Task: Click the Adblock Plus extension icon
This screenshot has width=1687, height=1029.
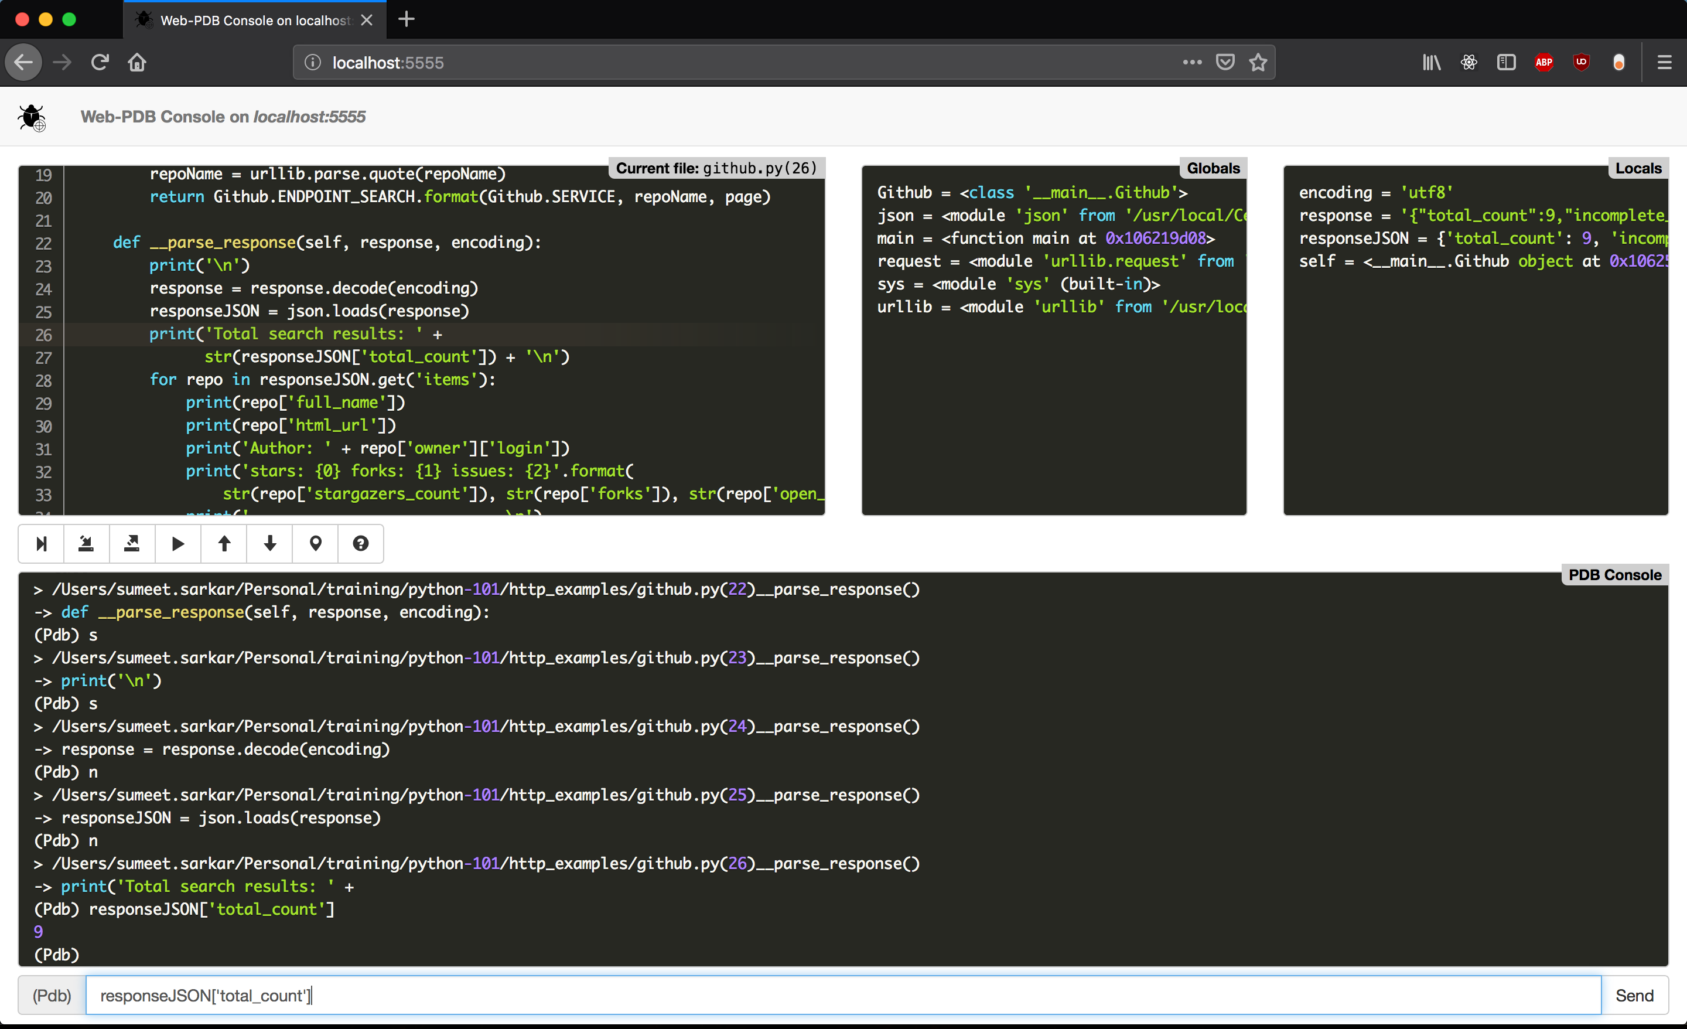Action: tap(1544, 62)
